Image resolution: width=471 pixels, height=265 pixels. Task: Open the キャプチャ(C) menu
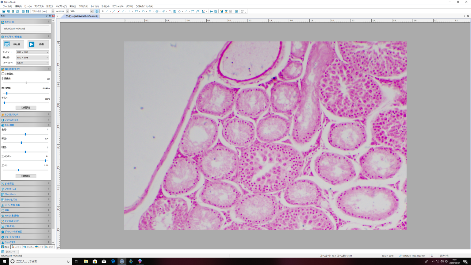61,6
